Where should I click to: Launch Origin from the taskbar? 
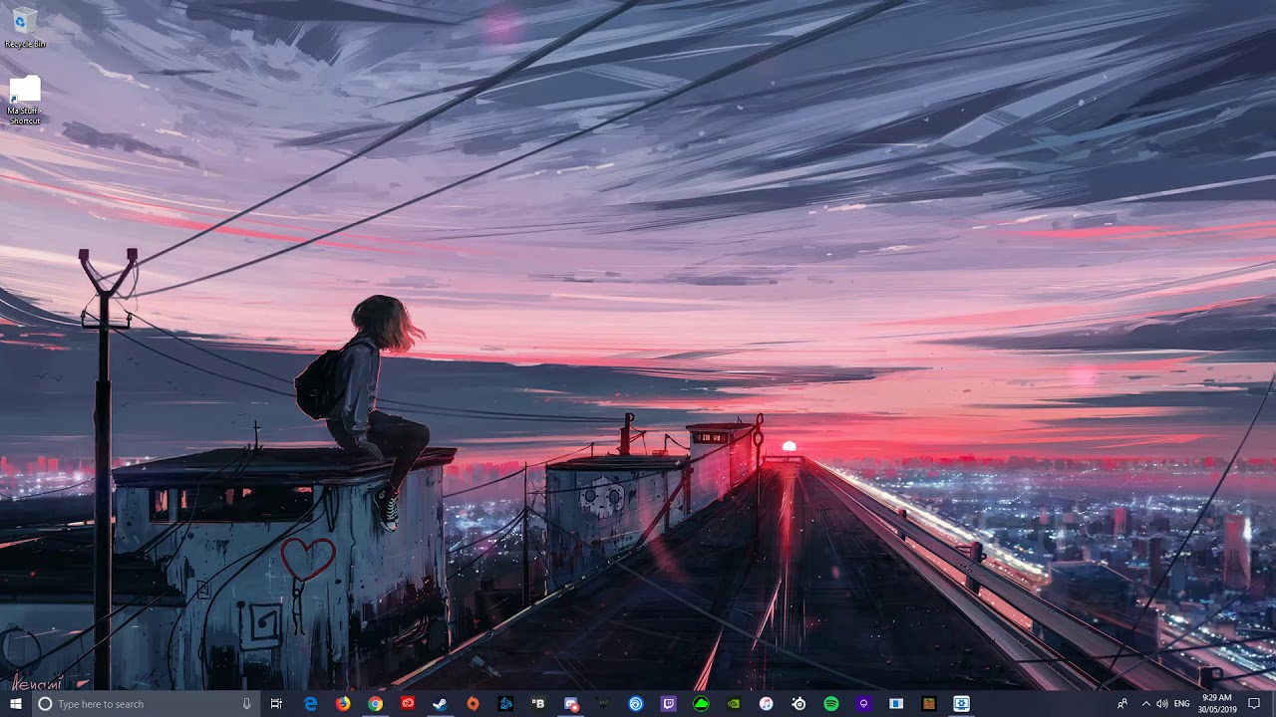473,704
